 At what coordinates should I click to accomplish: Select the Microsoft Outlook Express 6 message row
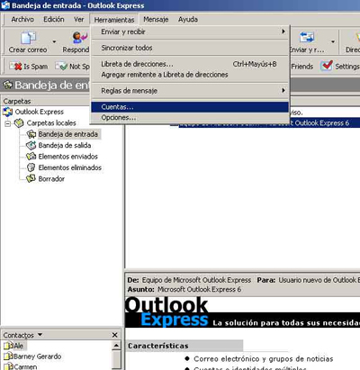(265, 123)
